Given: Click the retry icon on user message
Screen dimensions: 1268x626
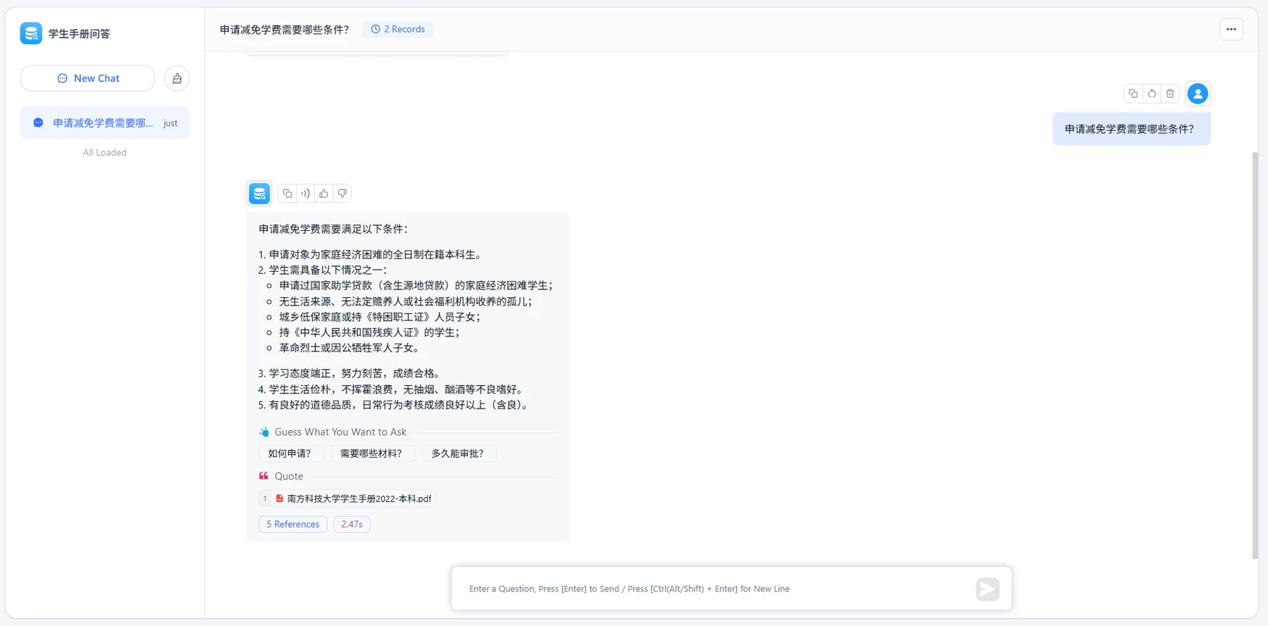Looking at the screenshot, I should pyautogui.click(x=1152, y=94).
